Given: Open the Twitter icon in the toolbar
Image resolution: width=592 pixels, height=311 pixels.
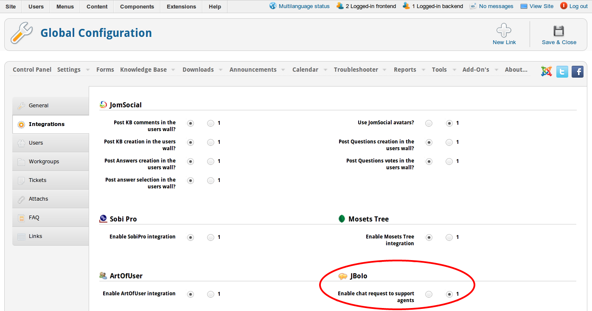Looking at the screenshot, I should point(562,71).
